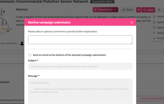This screenshot has width=164, height=104.
Task: Close the Decline campaign submission dialog
Action: point(132,23)
